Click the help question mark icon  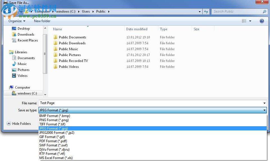[x=262, y=21]
